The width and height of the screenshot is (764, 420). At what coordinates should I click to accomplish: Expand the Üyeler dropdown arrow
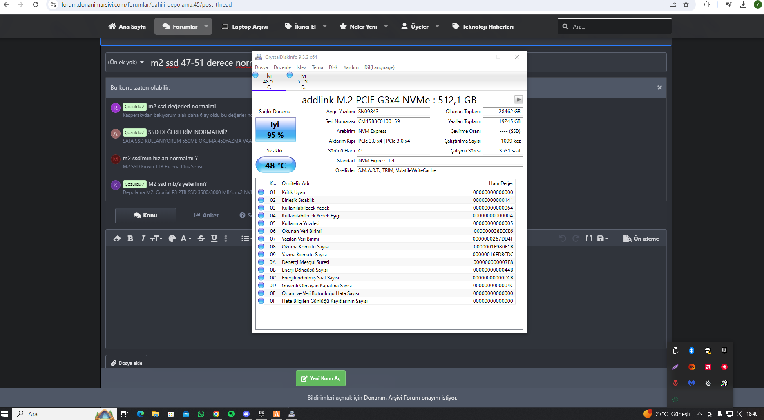click(x=438, y=27)
